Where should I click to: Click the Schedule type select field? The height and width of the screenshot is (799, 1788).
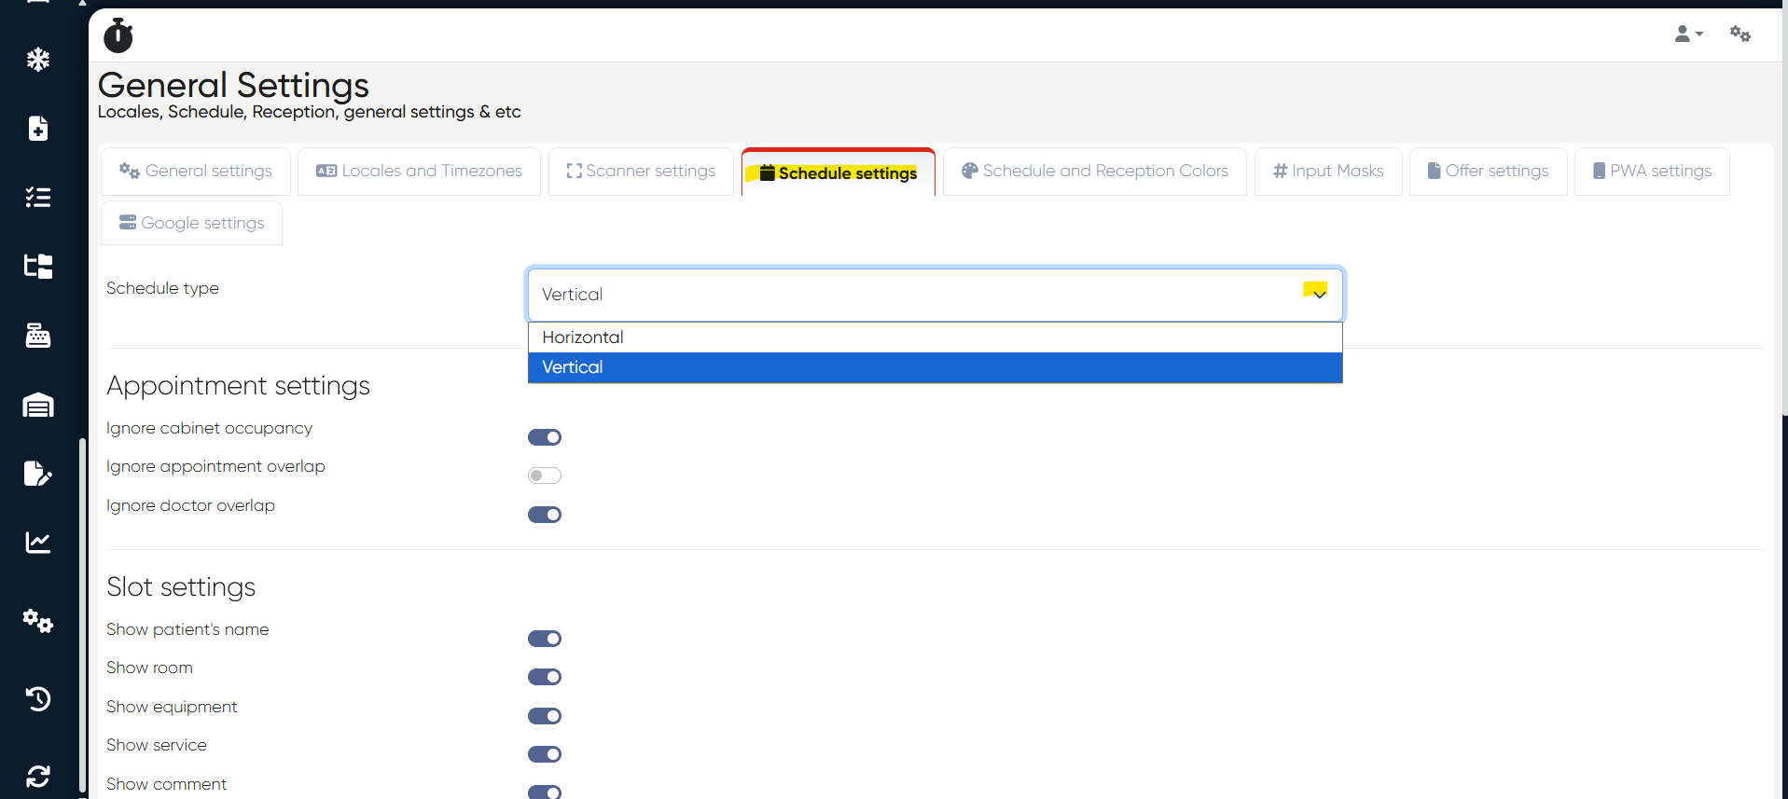point(935,295)
